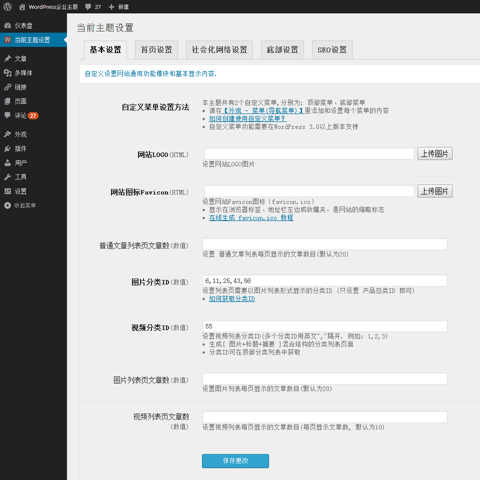The width and height of the screenshot is (480, 480).
Task: Open the 社会化网络设置 tab
Action: click(x=219, y=50)
